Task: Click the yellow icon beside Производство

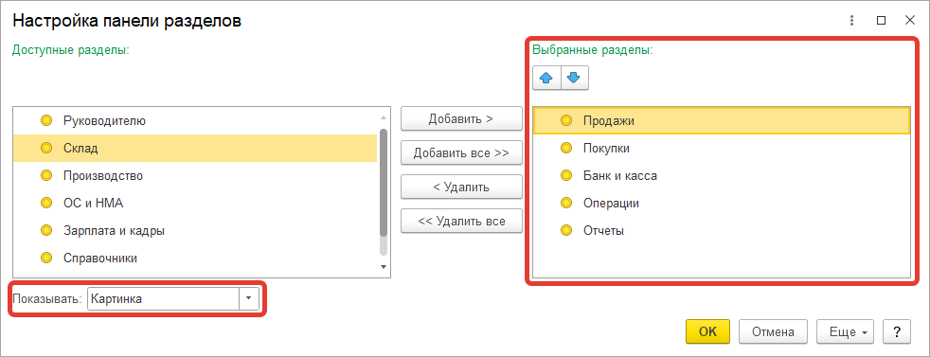Action: (46, 175)
